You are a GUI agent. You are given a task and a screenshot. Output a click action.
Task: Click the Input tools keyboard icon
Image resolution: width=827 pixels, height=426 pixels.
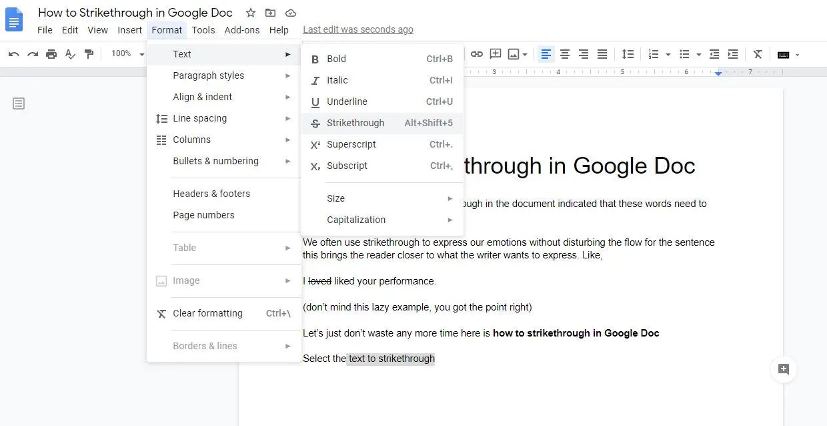[x=784, y=55]
